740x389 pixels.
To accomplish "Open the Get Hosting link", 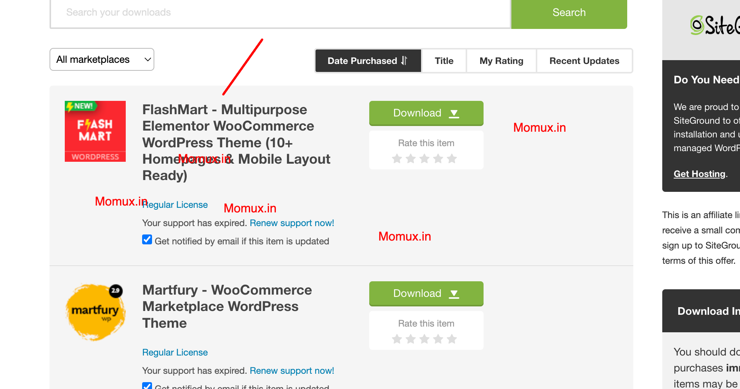I will [699, 174].
